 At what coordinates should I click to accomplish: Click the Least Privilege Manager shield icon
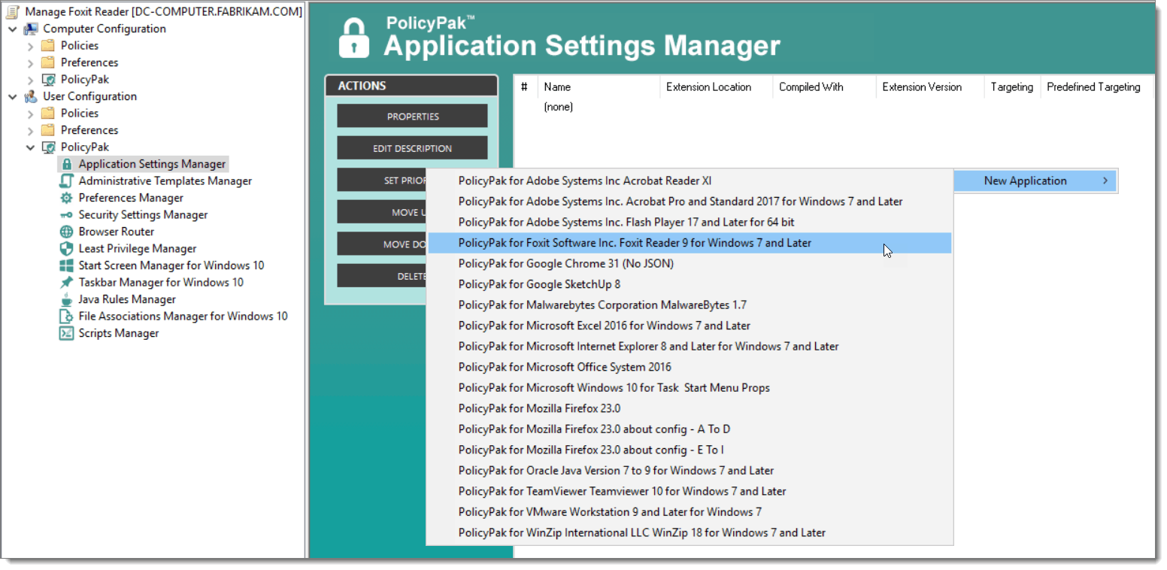click(x=66, y=249)
